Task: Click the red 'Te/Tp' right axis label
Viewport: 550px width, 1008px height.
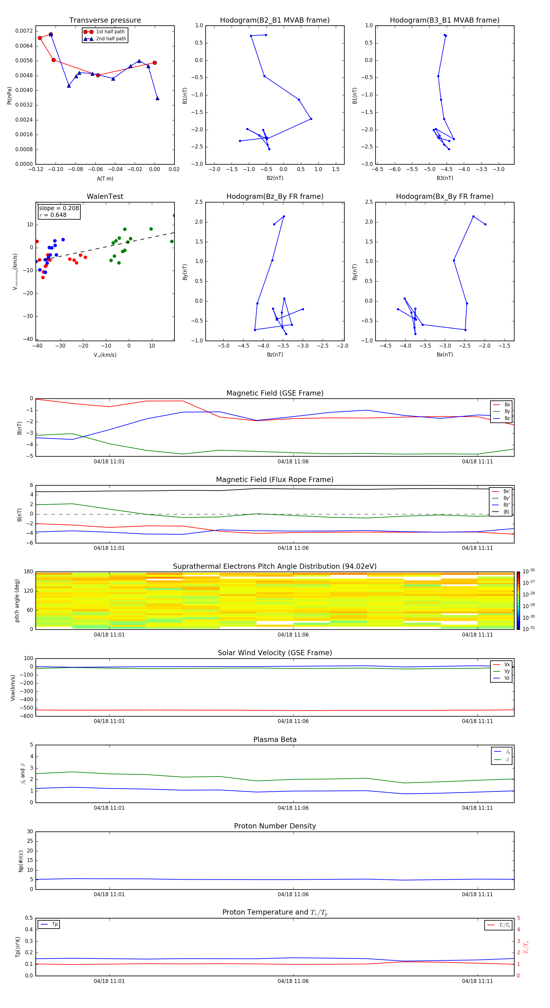Action: (x=526, y=947)
